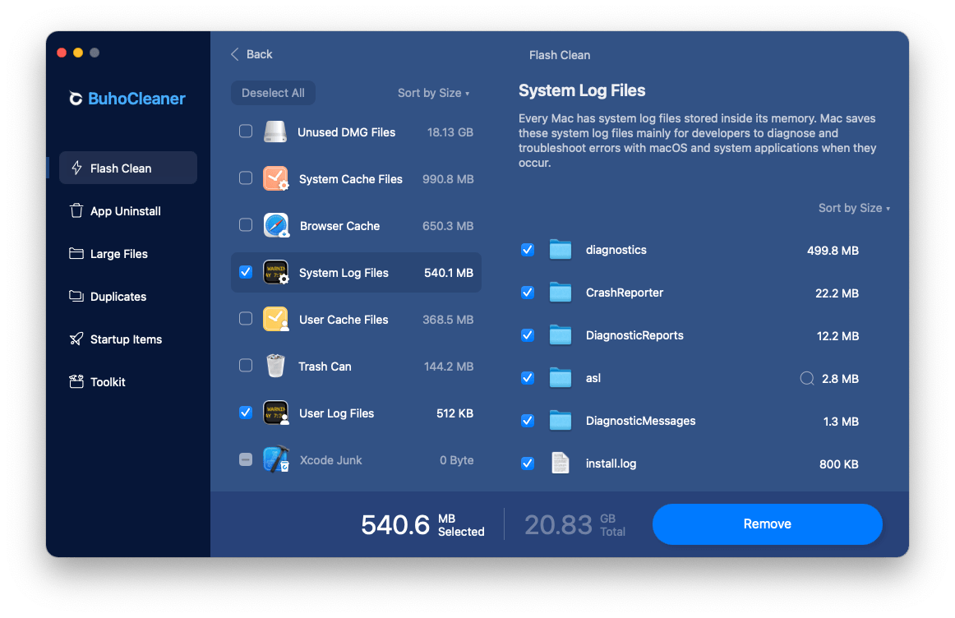Image resolution: width=955 pixels, height=618 pixels.
Task: Select the Unused DMG Files label
Action: (x=347, y=132)
